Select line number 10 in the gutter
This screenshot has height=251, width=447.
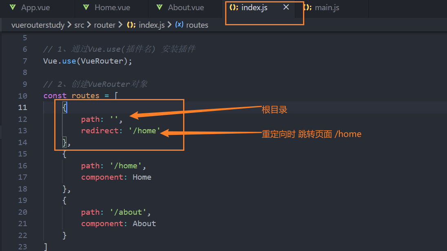coord(22,96)
